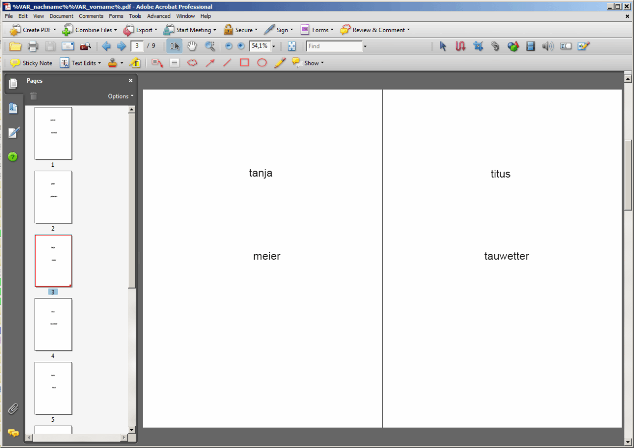Select the page 4 thumbnail
Viewport: 634px width, 448px height.
53,324
